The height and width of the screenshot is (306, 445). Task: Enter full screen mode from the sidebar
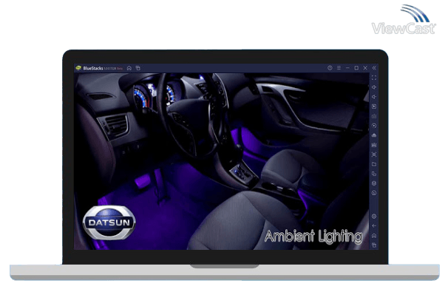pos(374,78)
